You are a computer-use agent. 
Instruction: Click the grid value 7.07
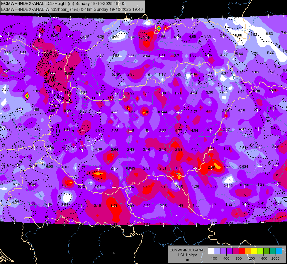[6, 70]
